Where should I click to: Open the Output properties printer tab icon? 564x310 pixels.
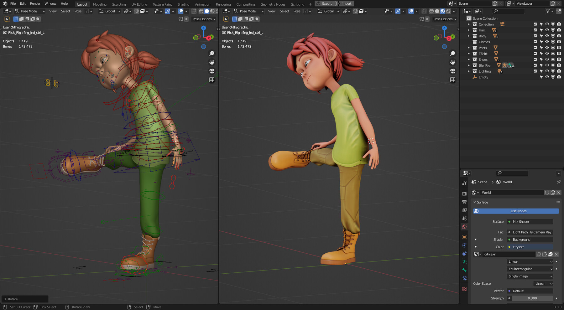464,202
